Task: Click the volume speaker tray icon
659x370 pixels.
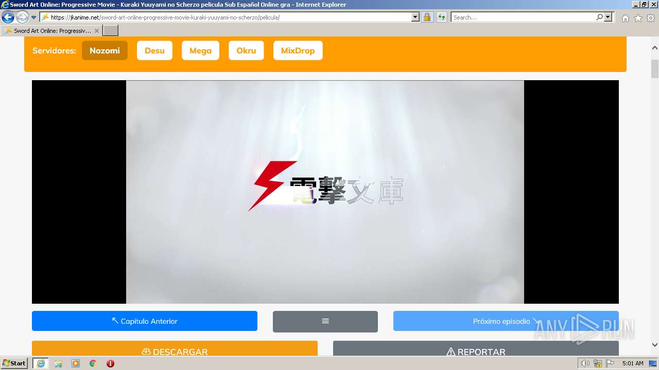Action: pos(585,363)
